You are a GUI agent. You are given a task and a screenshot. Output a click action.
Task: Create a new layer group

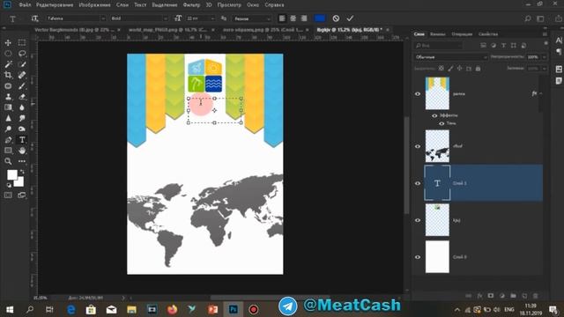pos(513,296)
